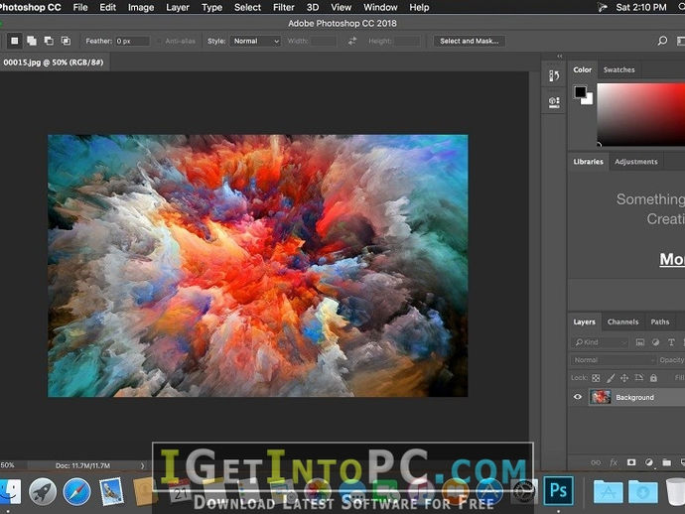The width and height of the screenshot is (685, 514).
Task: Open the File menu
Action: 80,7
